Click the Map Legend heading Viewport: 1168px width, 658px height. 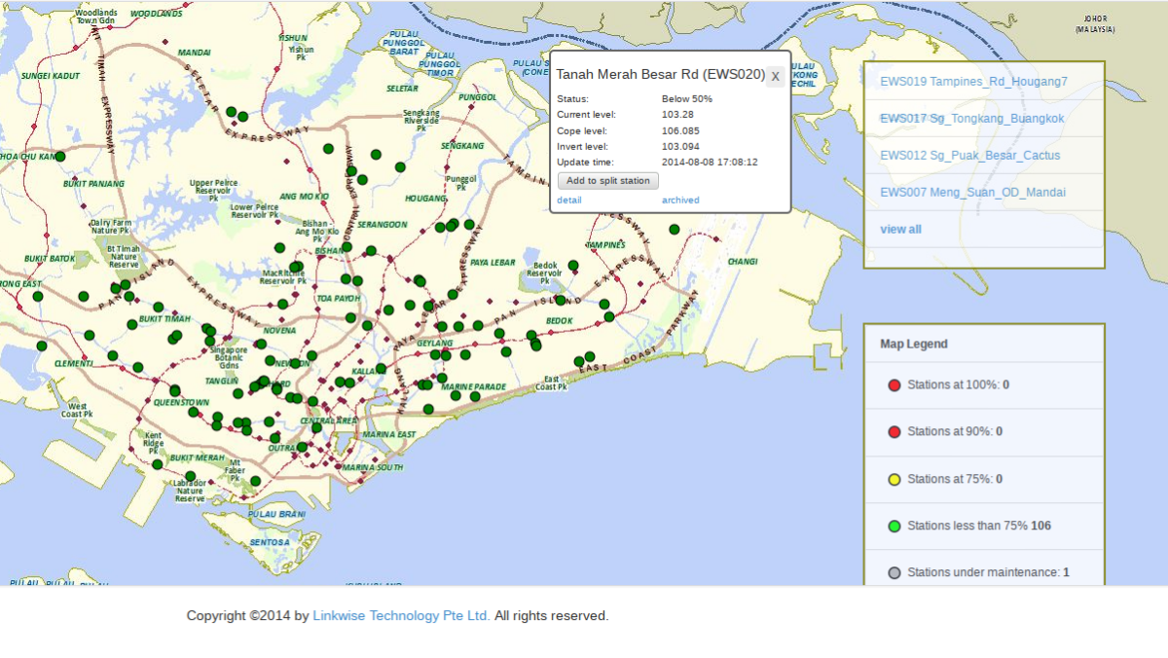pyautogui.click(x=914, y=344)
